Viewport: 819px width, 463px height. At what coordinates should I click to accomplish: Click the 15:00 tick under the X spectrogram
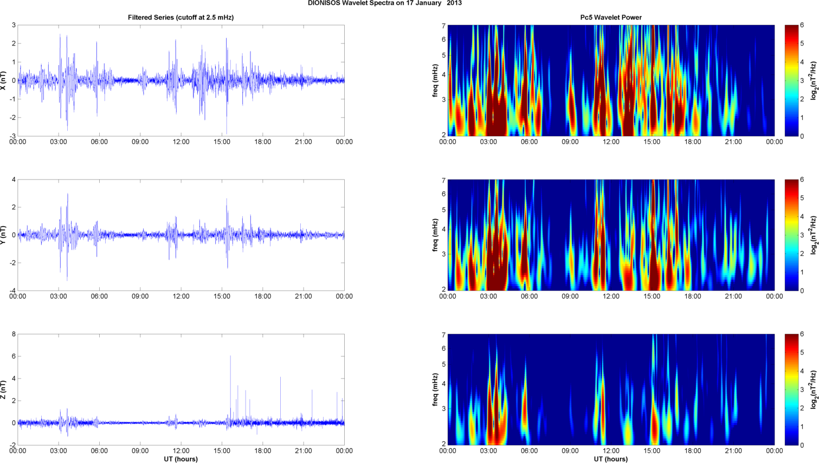[652, 142]
